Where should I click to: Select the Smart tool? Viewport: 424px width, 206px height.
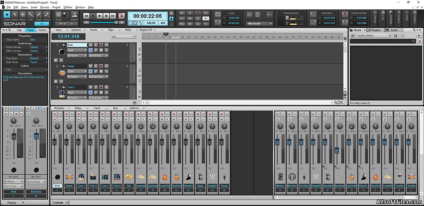click(7, 14)
